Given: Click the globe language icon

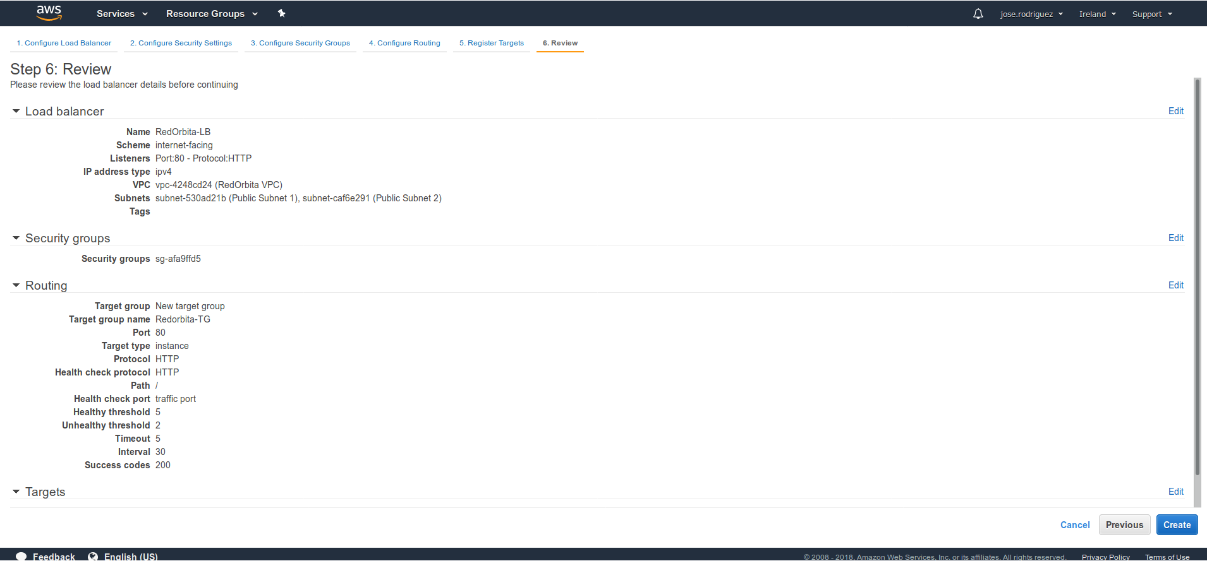Looking at the screenshot, I should pos(93,556).
